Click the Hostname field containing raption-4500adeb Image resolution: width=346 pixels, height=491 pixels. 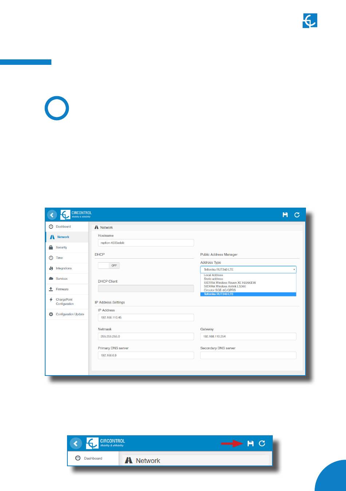tap(146, 243)
